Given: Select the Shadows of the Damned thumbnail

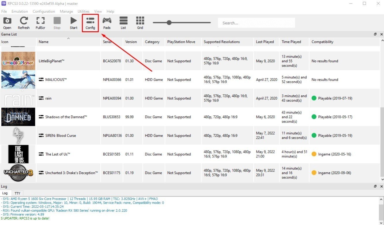Looking at the screenshot, I should click(18, 117).
